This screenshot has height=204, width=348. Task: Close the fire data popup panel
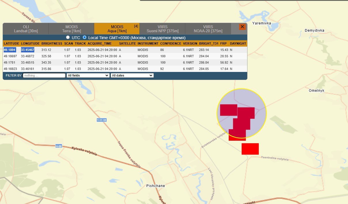point(242,27)
